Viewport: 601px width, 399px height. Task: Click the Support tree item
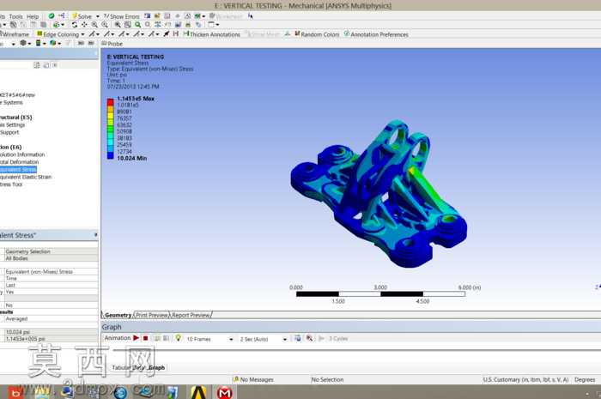[x=9, y=132]
